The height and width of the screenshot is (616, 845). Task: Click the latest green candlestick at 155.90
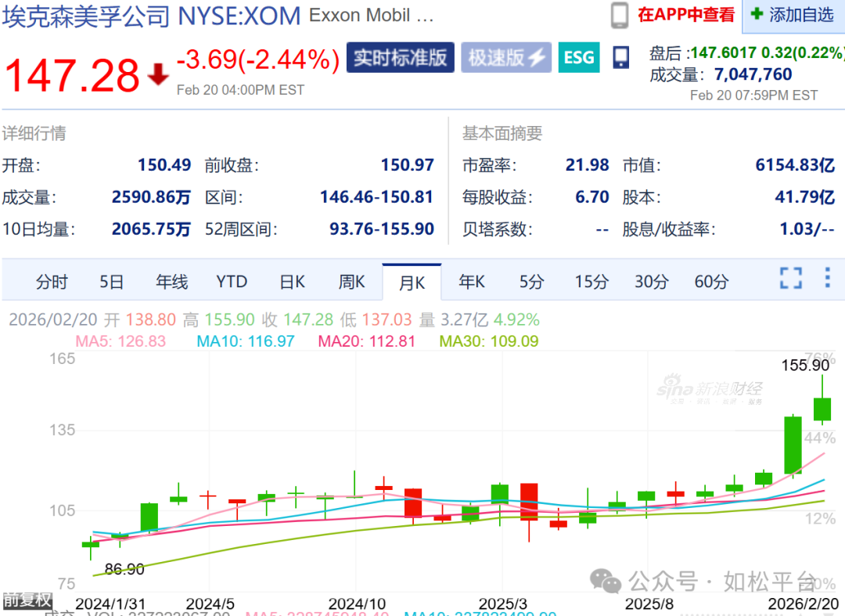(822, 409)
